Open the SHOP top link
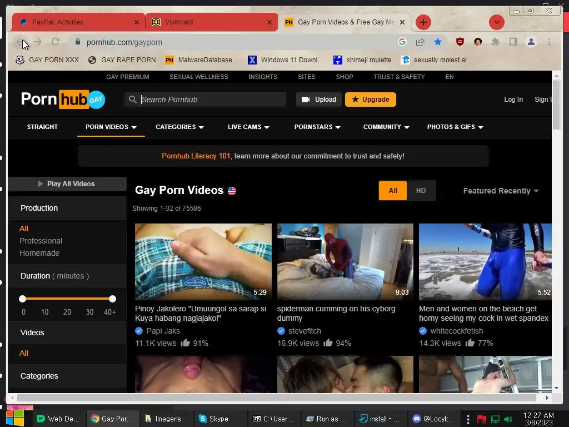Viewport: 569px width, 427px height. click(345, 77)
